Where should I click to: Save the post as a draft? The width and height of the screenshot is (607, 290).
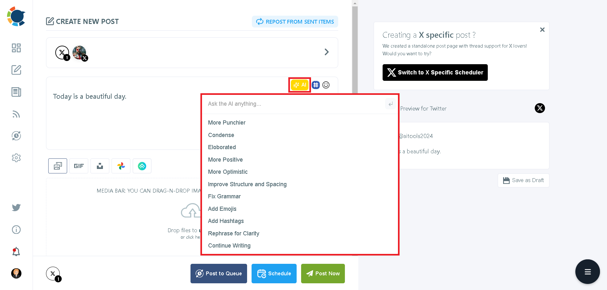click(523, 180)
